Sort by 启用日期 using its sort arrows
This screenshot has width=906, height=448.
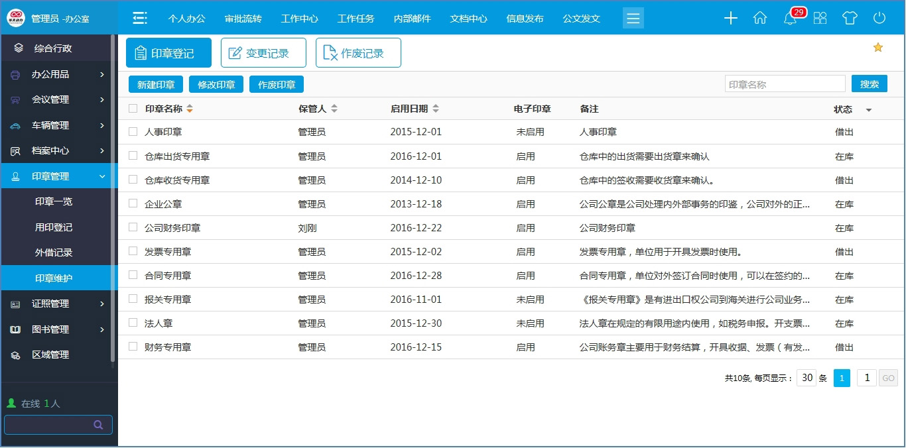coord(435,108)
